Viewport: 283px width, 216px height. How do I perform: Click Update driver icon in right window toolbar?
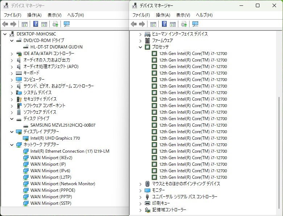[184, 24]
